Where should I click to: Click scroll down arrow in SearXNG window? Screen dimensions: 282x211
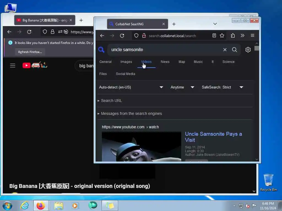click(257, 159)
